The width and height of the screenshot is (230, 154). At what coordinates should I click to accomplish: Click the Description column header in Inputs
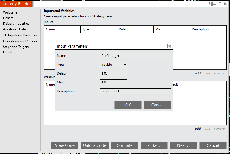(208, 29)
